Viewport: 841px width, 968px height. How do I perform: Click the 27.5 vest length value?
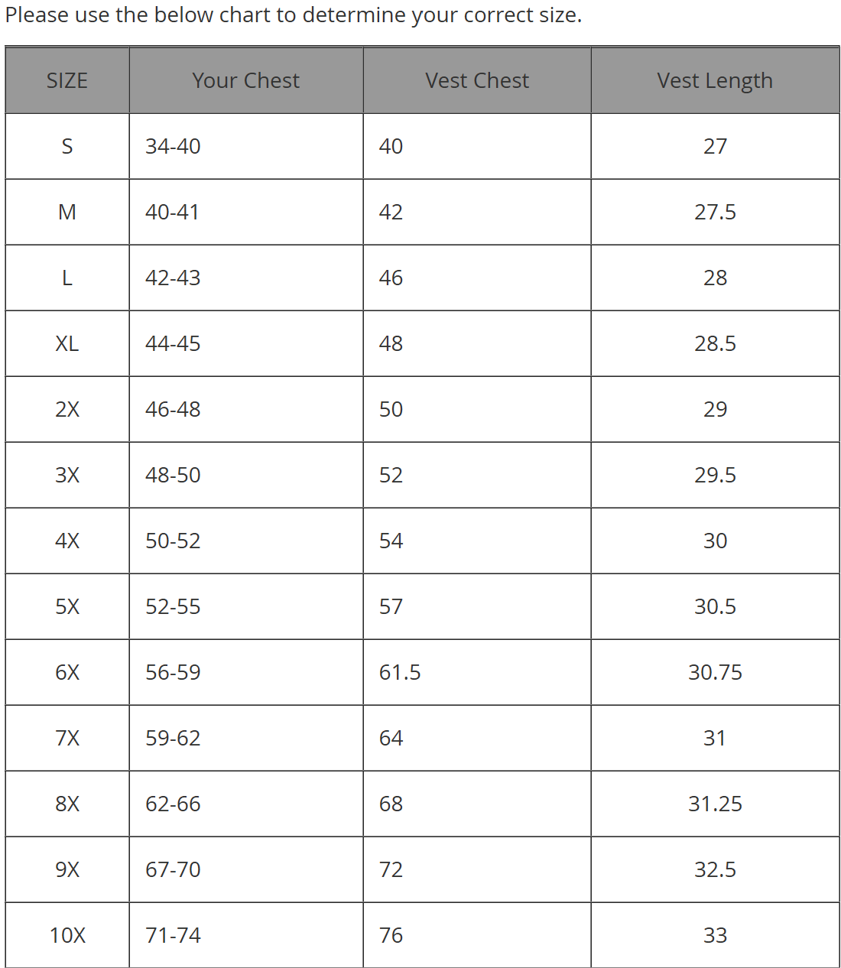click(715, 212)
